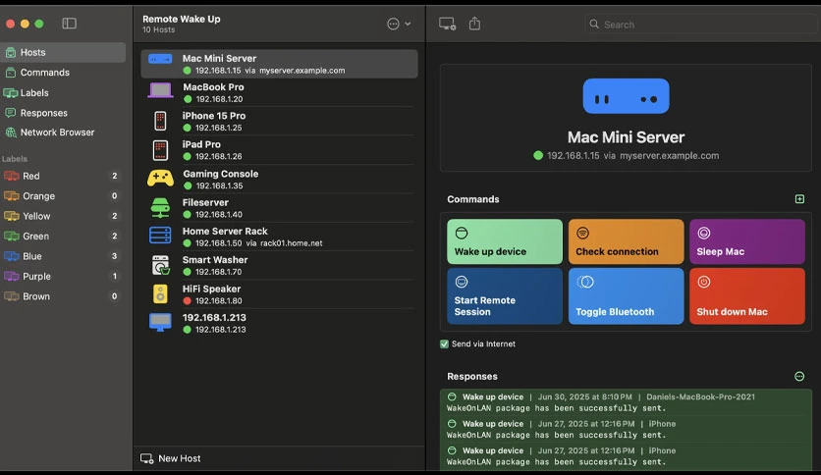This screenshot has height=475, width=821.
Task: Click the Remote Wake Up title
Action: tap(181, 19)
